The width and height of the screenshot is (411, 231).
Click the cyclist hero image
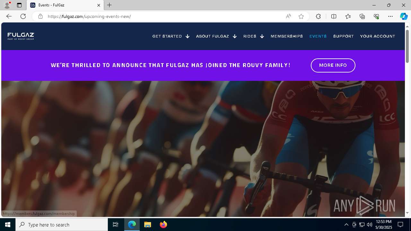203,149
